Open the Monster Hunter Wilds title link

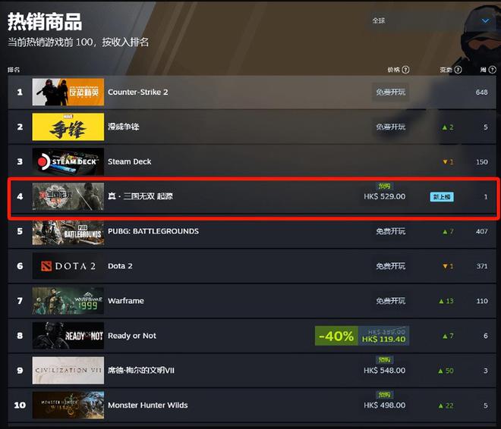click(147, 405)
